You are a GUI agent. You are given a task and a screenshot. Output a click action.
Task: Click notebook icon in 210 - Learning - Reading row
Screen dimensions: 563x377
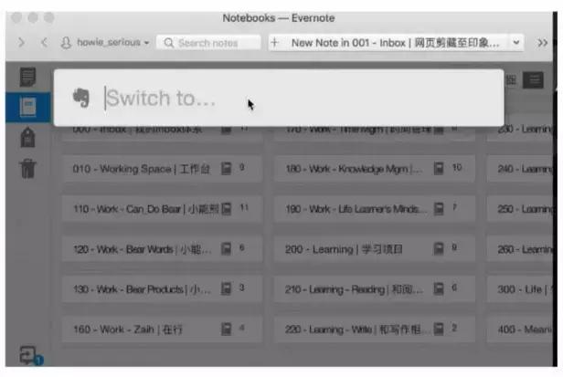coord(439,288)
